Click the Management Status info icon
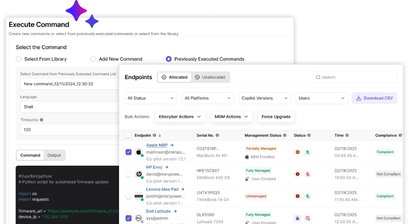 click(x=285, y=135)
